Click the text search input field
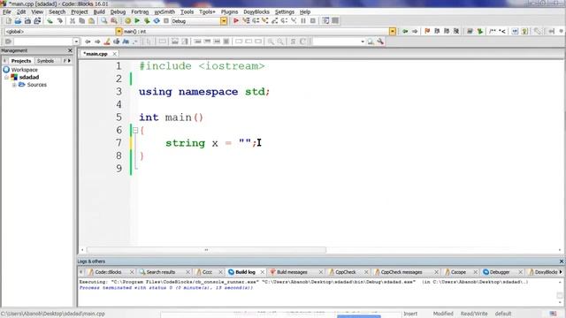This screenshot has height=318, width=566. point(336,42)
